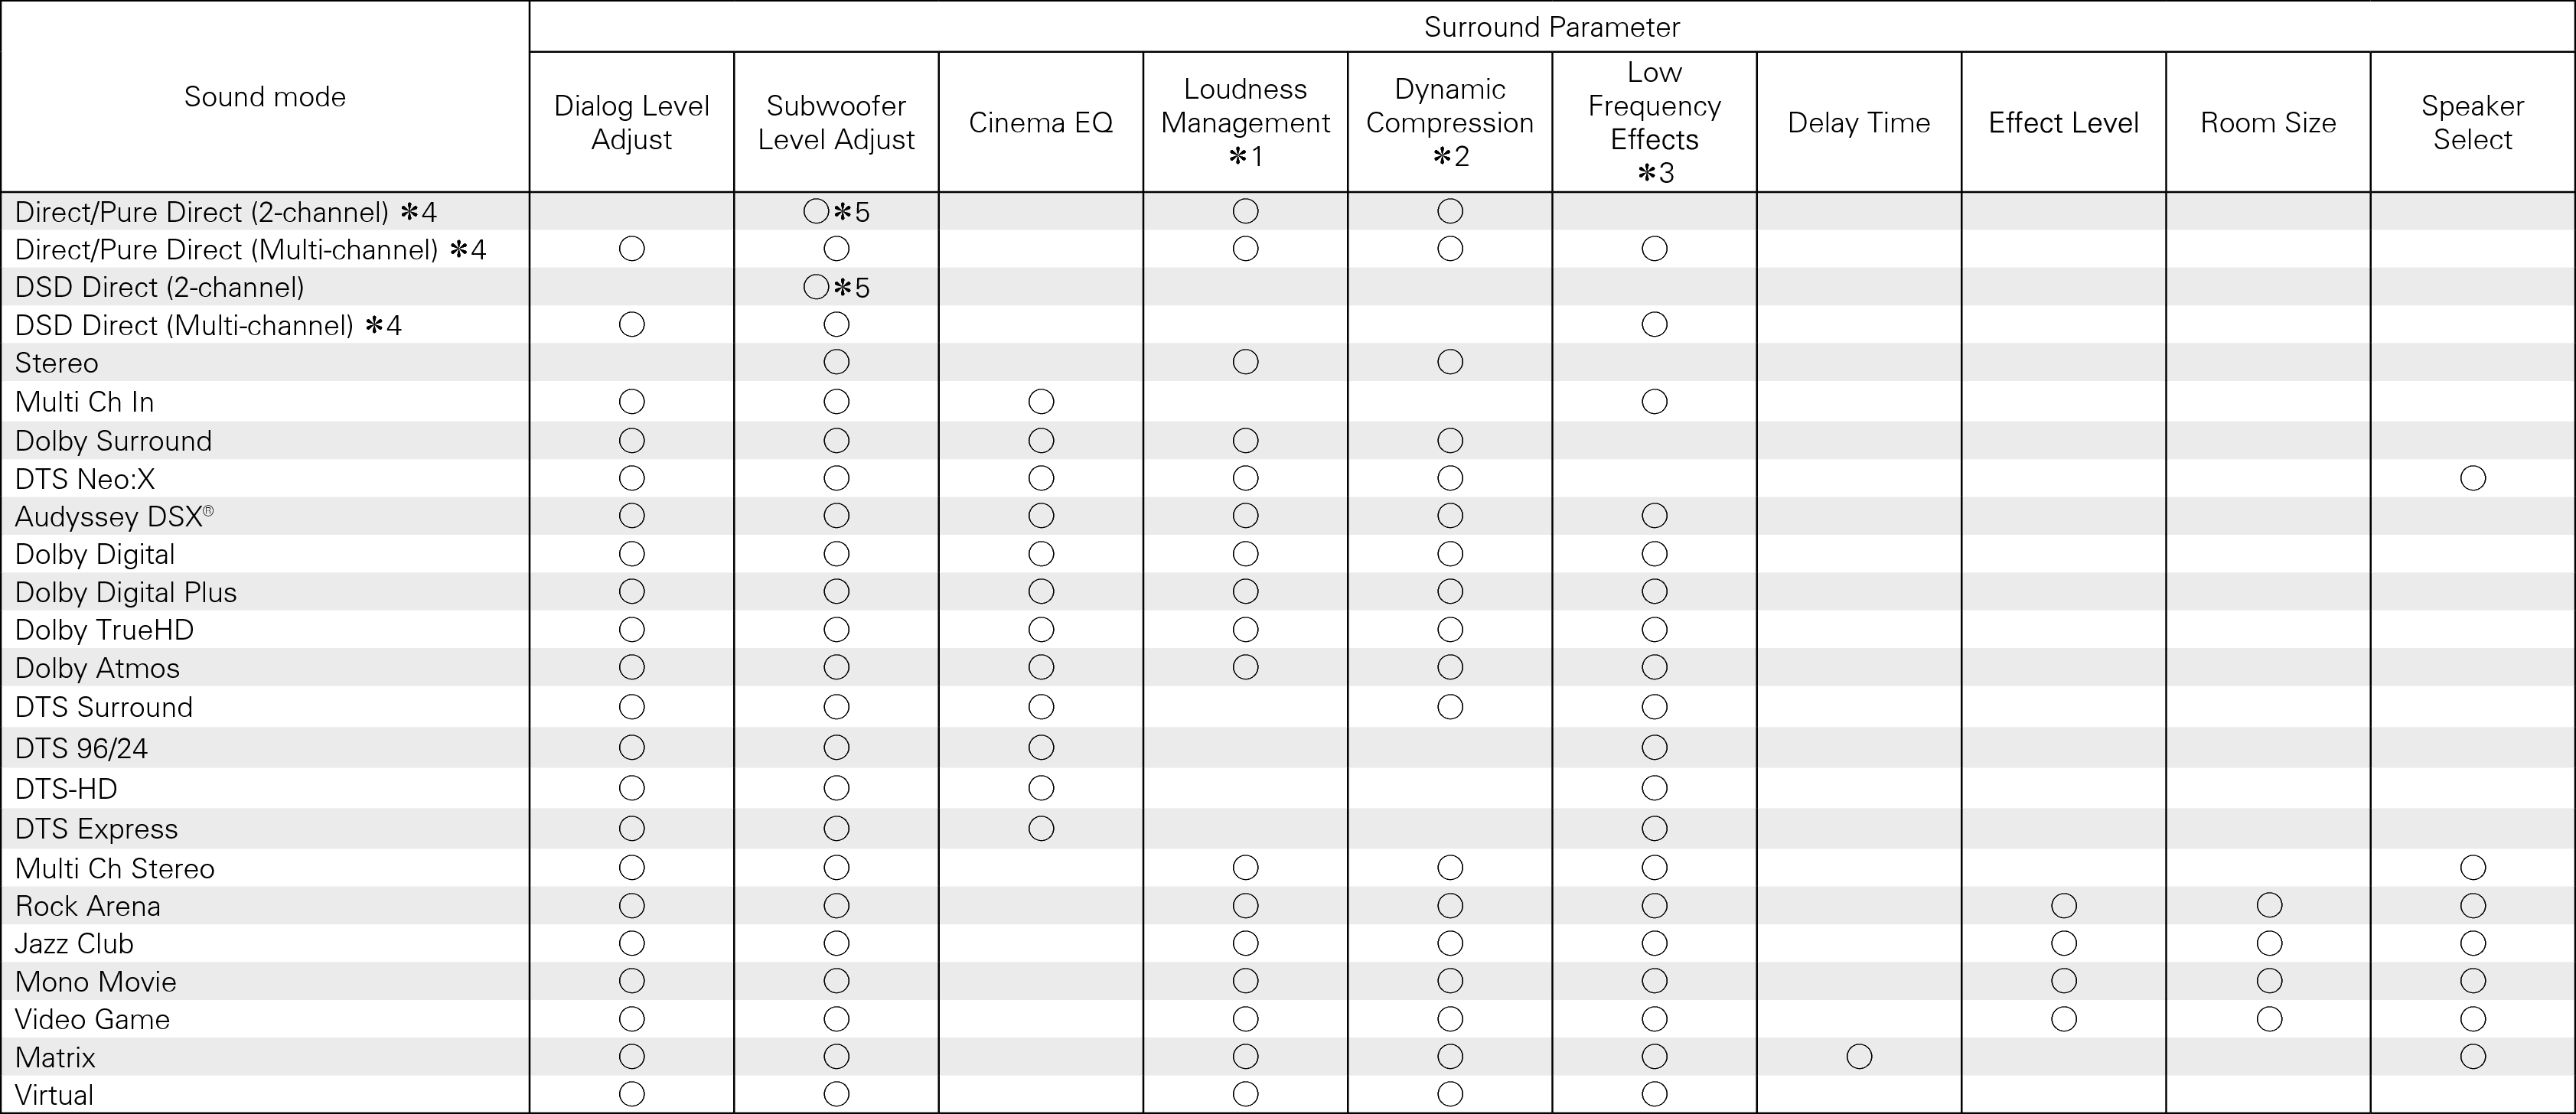Click Room Size circle for Video Game
Viewport: 2576px width, 1114px height.
(x=2269, y=1020)
